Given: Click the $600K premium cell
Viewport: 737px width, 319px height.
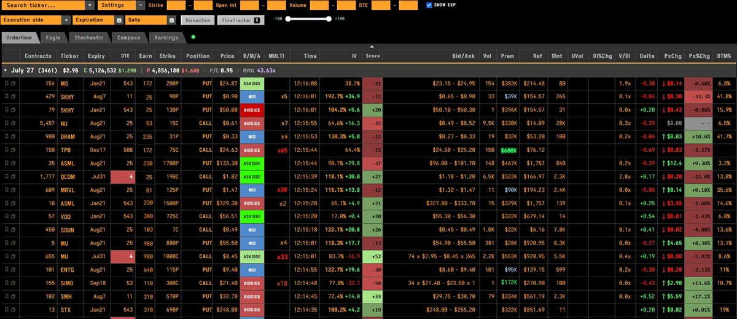Looking at the screenshot, I should tap(507, 150).
